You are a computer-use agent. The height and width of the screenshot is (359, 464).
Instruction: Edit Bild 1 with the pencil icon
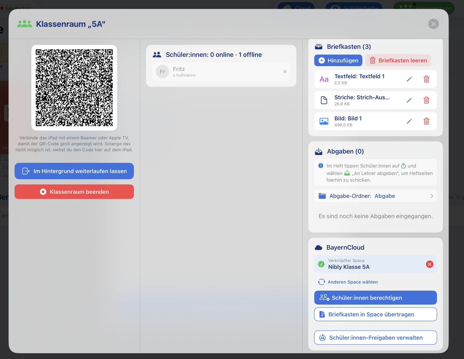click(x=409, y=121)
